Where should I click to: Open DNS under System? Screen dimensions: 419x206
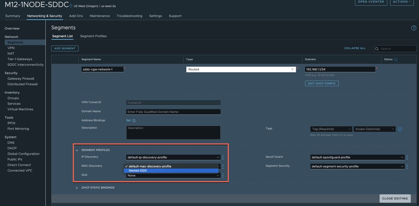pos(11,143)
